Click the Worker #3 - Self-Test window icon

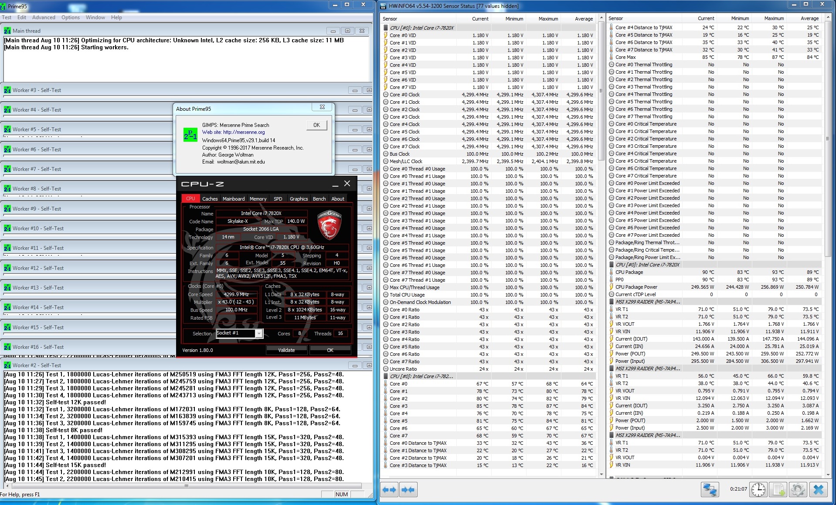pos(7,90)
